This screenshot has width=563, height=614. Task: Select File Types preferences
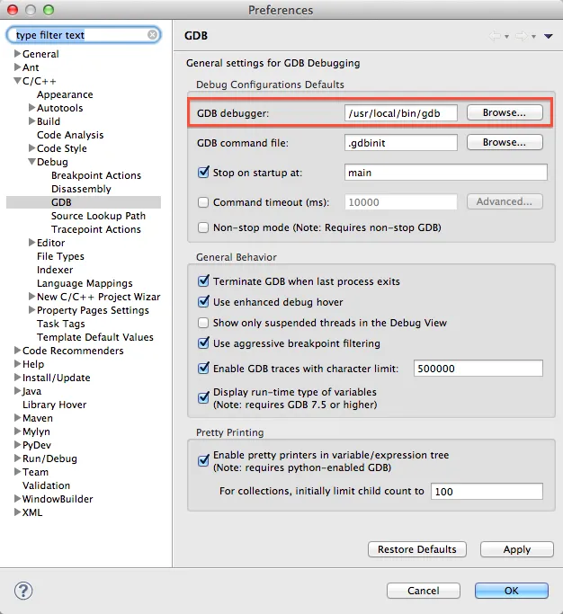[x=60, y=256]
